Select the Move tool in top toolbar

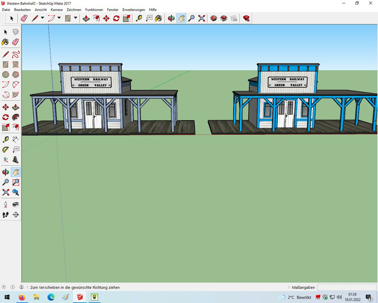106,18
